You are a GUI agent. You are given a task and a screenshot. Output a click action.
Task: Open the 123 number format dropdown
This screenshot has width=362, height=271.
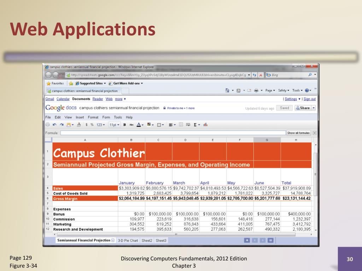tap(100, 125)
